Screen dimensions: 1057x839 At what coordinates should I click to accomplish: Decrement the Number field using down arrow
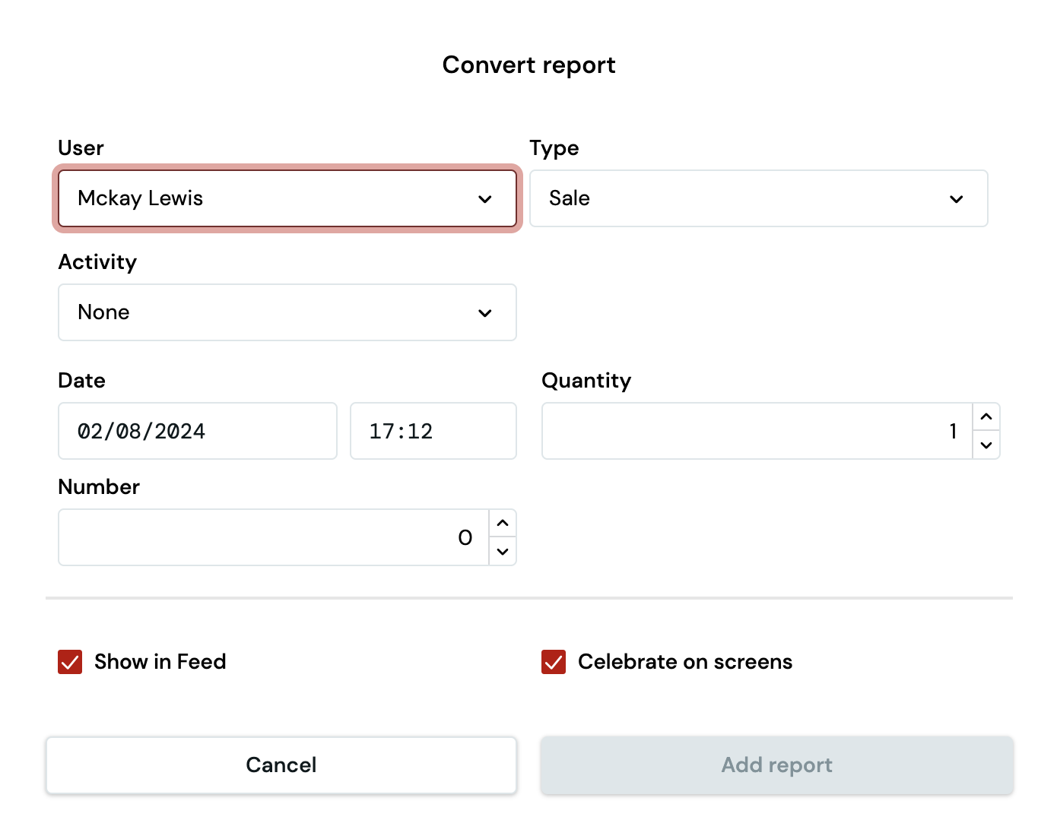click(x=503, y=552)
